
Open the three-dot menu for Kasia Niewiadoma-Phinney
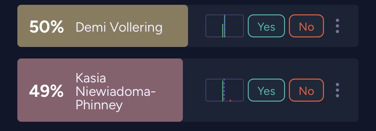337,90
